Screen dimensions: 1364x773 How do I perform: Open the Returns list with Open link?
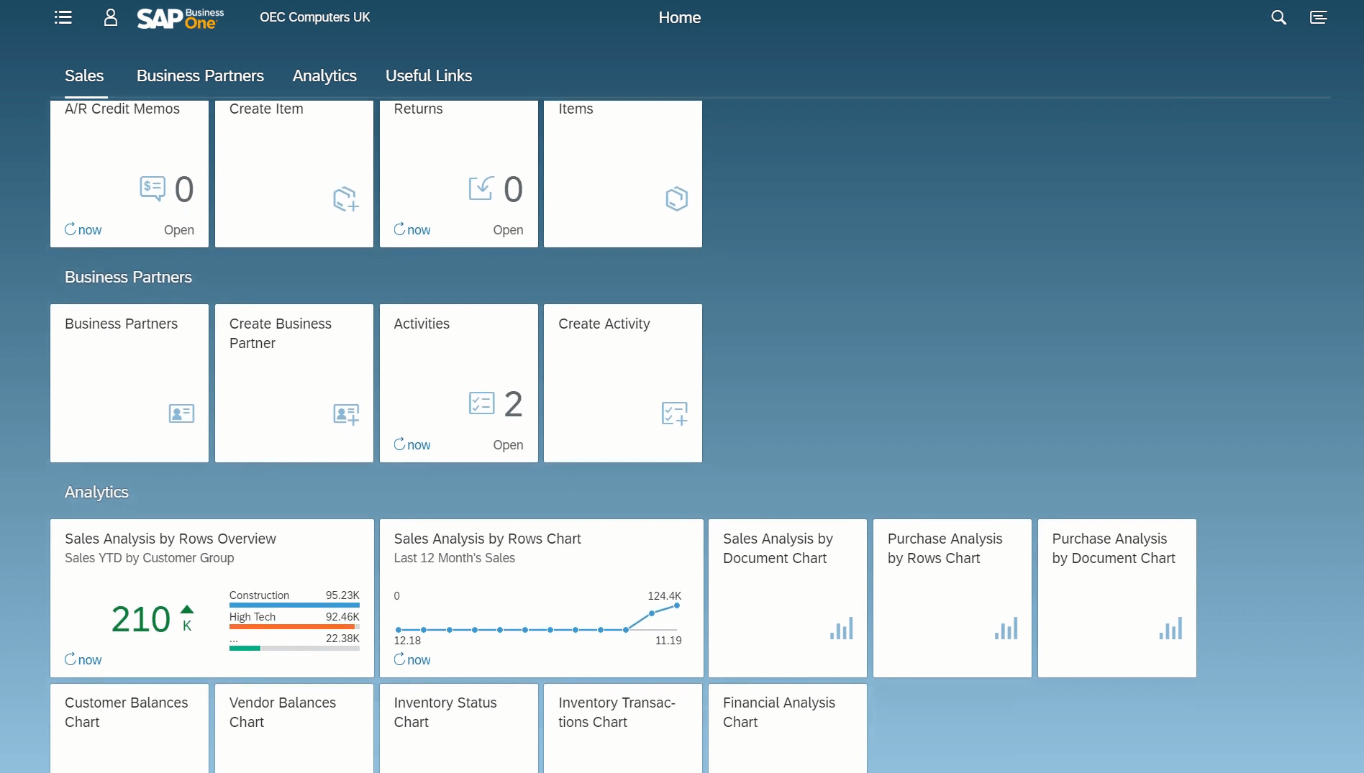tap(508, 230)
